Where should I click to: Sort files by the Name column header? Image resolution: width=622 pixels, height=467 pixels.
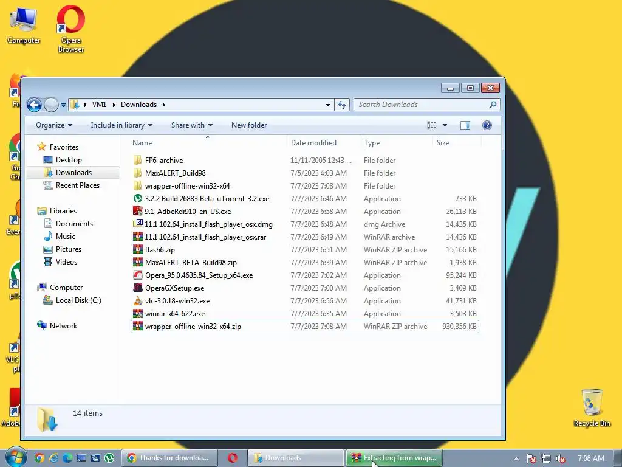pyautogui.click(x=208, y=143)
